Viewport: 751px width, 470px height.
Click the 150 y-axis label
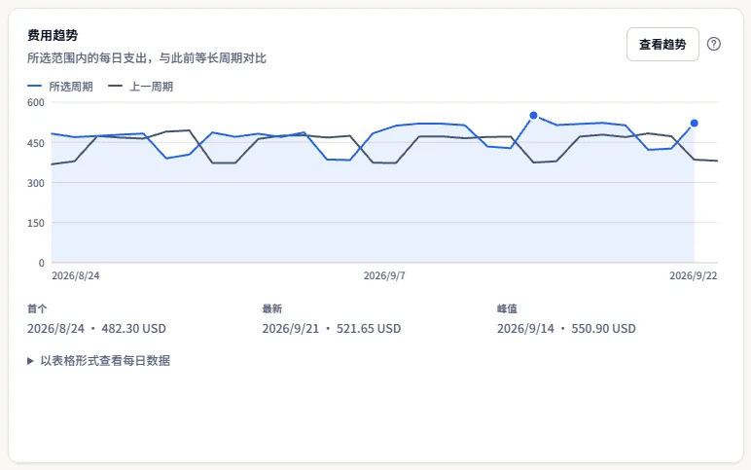(36, 223)
